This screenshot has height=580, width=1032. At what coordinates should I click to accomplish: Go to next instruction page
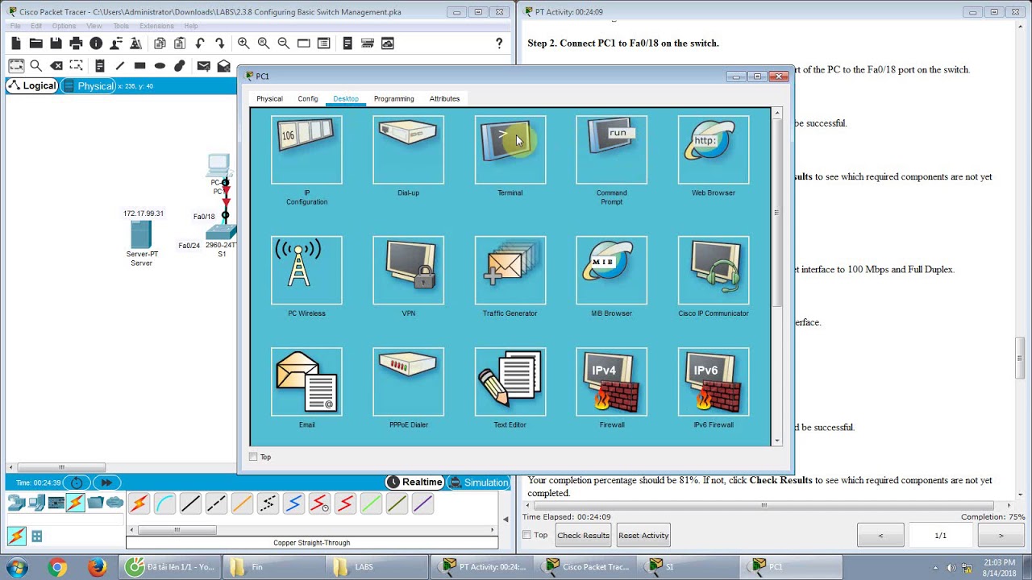pos(1001,535)
